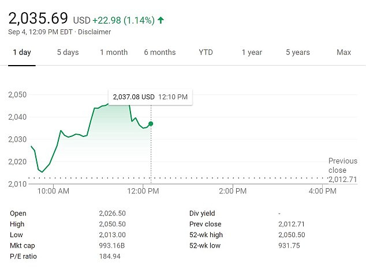Click the Mkt cap value 993.16B

112,246
